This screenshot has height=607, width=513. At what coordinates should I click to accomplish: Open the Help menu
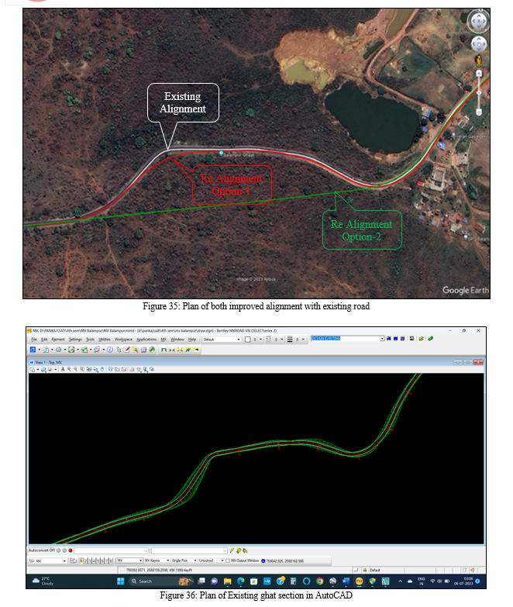pos(192,340)
